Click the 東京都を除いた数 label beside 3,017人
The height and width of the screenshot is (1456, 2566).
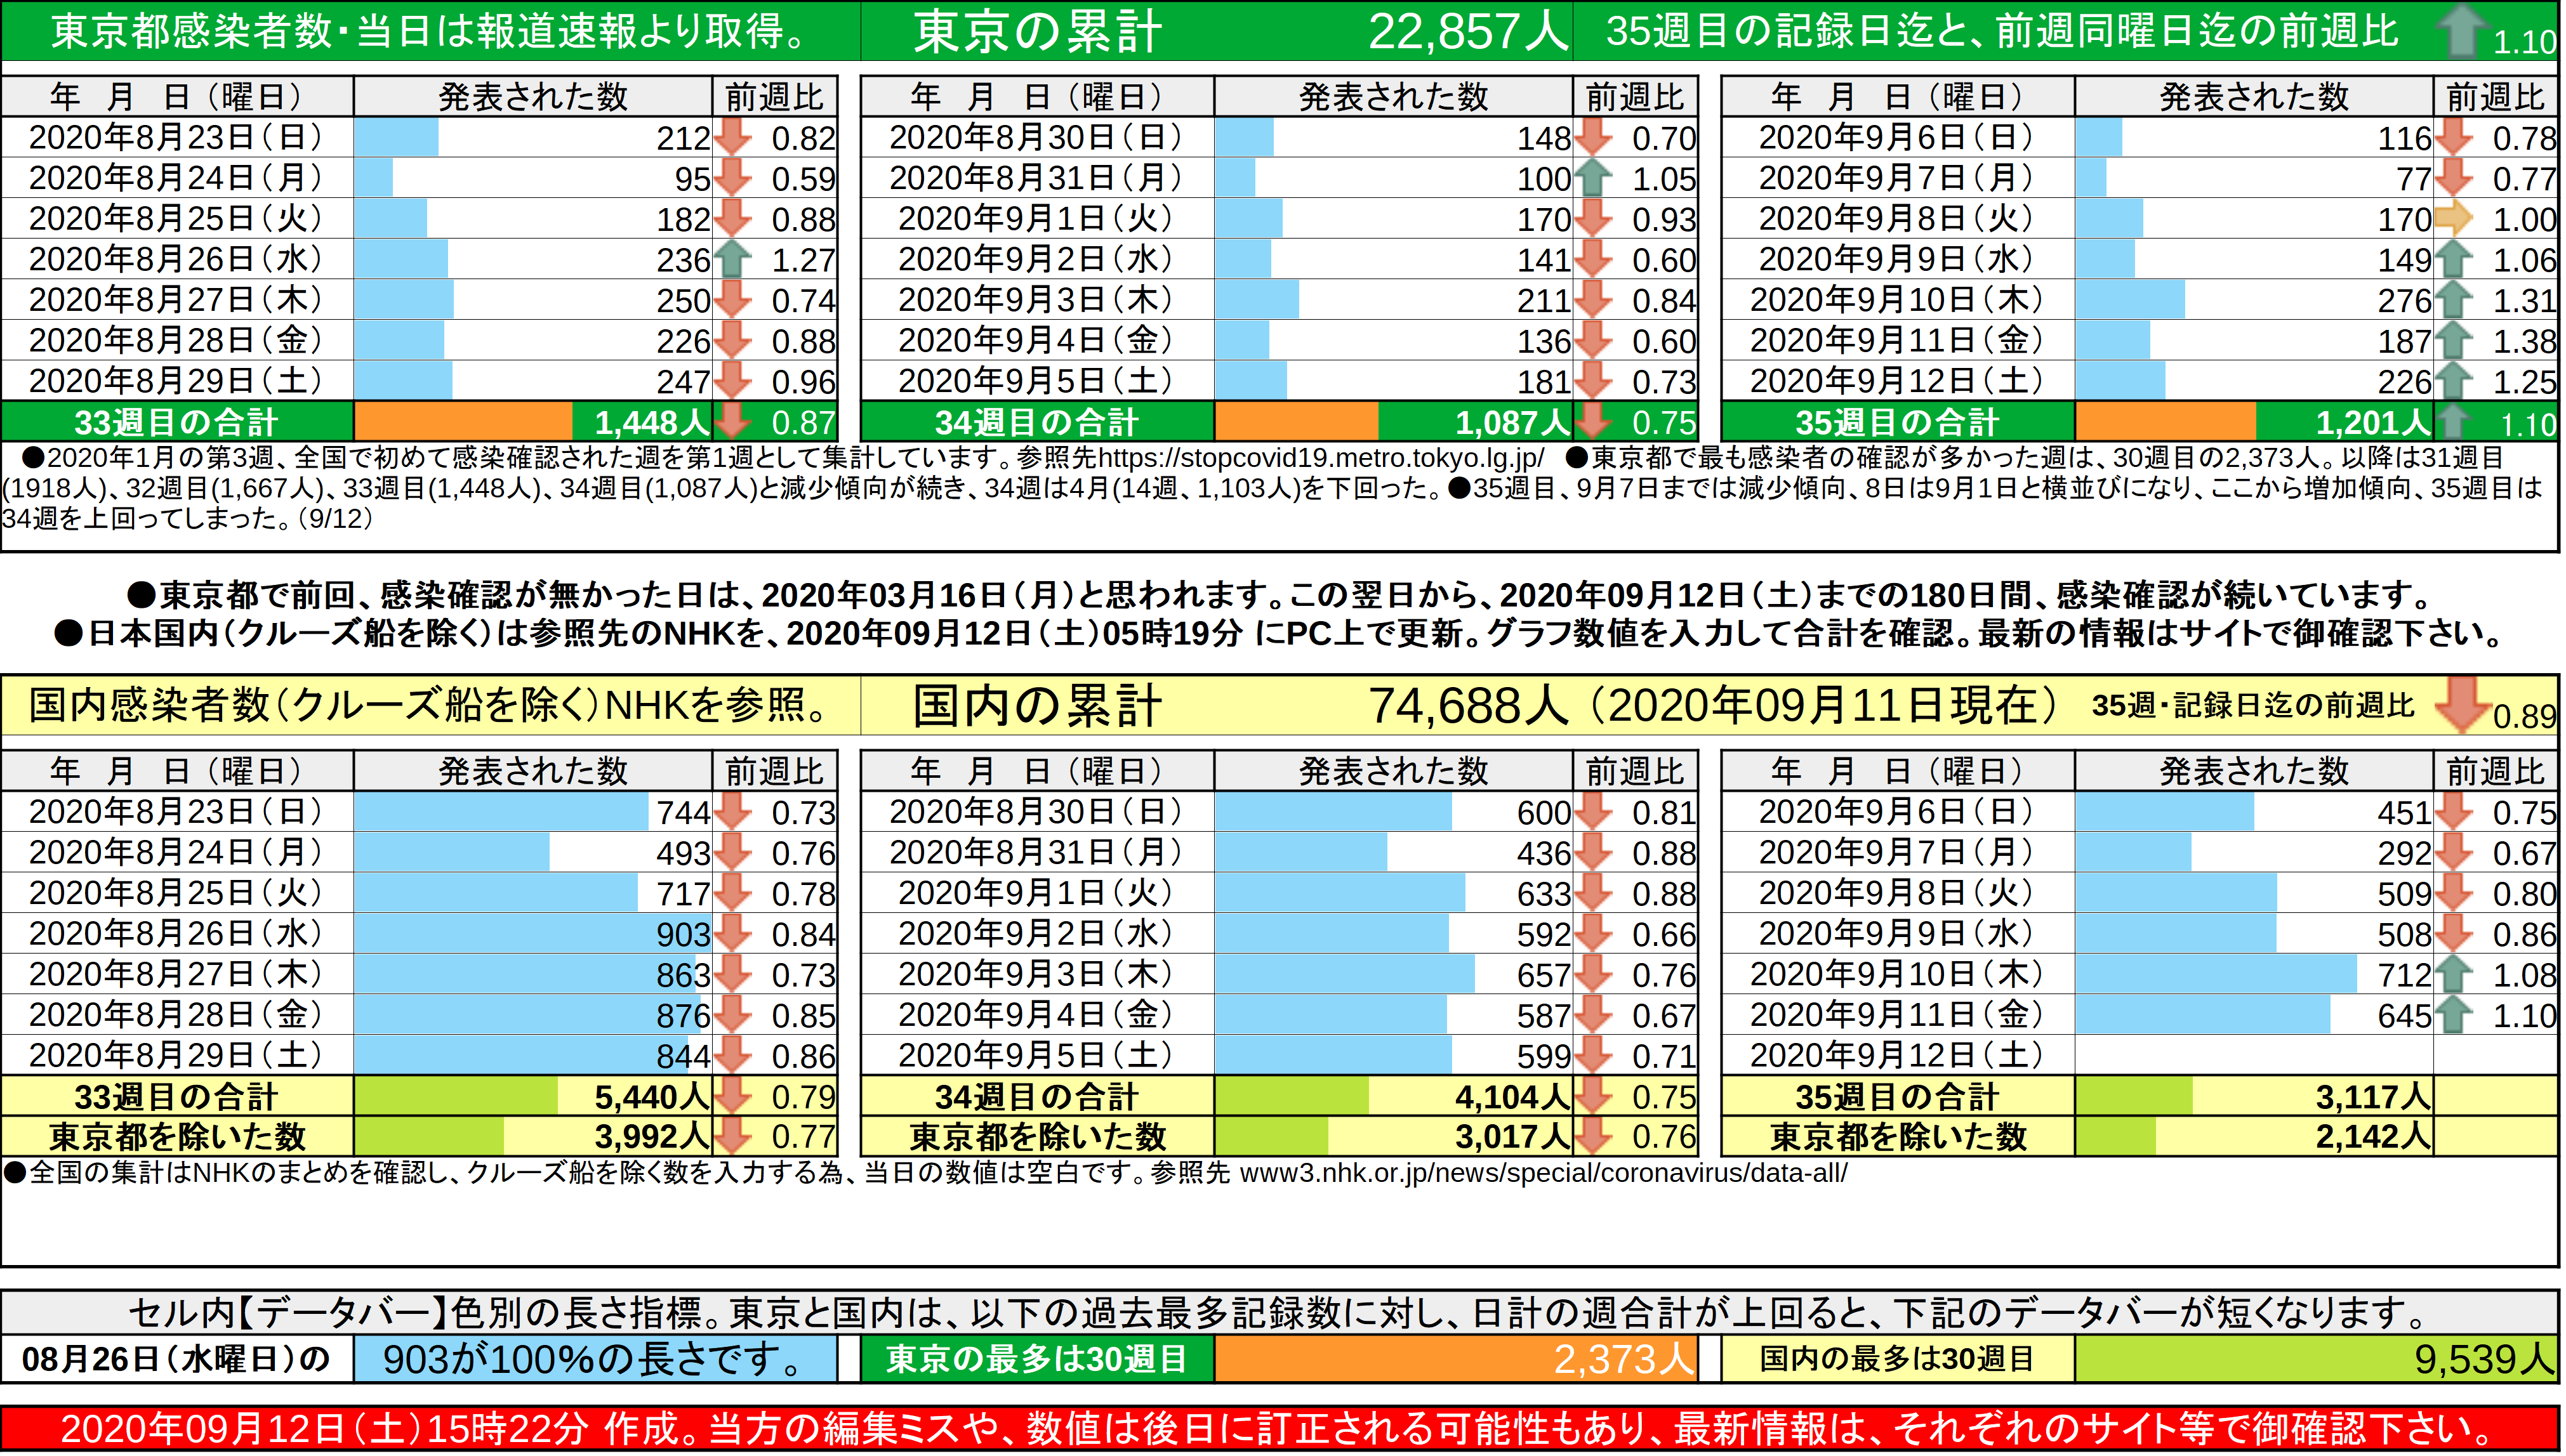pos(1038,1137)
